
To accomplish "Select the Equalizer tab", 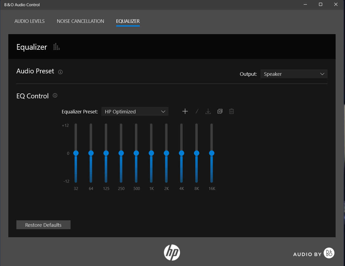I will (x=128, y=21).
